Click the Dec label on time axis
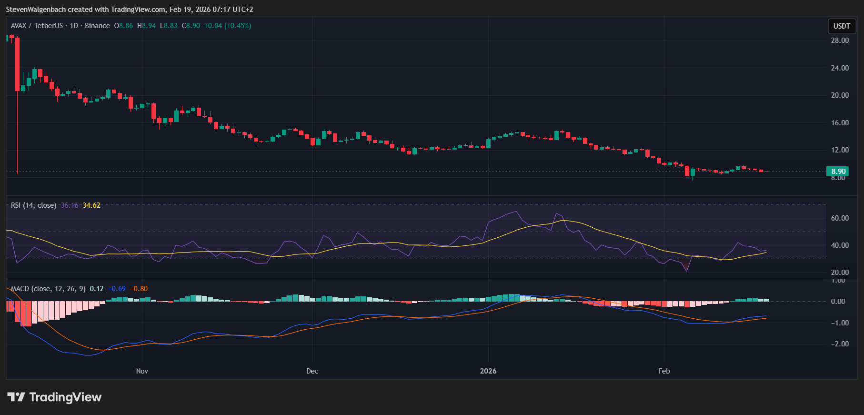Viewport: 864px width, 415px height. [312, 371]
